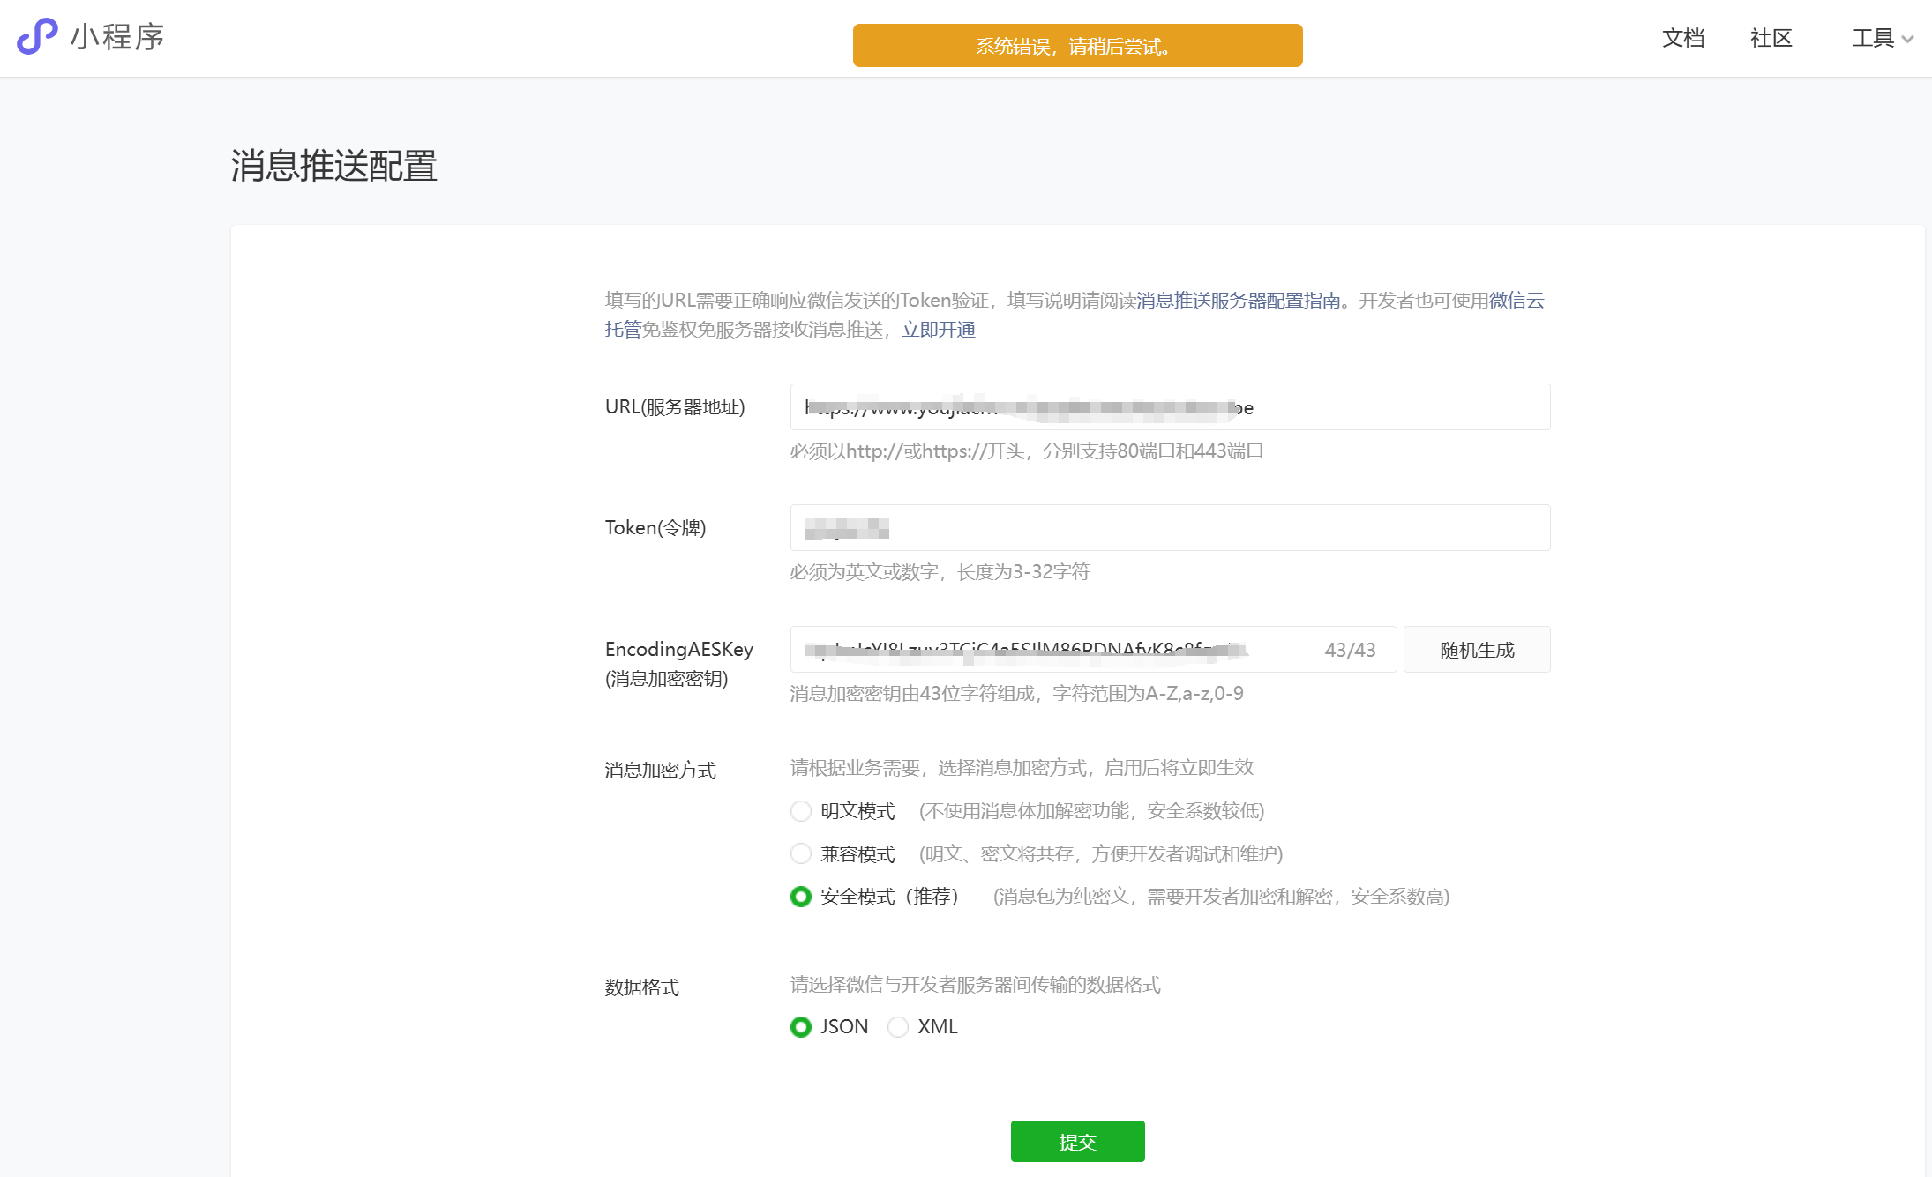The image size is (1932, 1177).
Task: Open the 社区 menu item
Action: click(x=1771, y=38)
